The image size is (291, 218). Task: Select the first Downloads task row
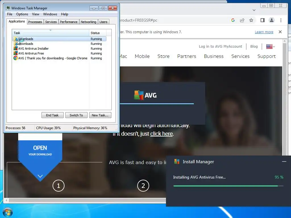pos(59,39)
